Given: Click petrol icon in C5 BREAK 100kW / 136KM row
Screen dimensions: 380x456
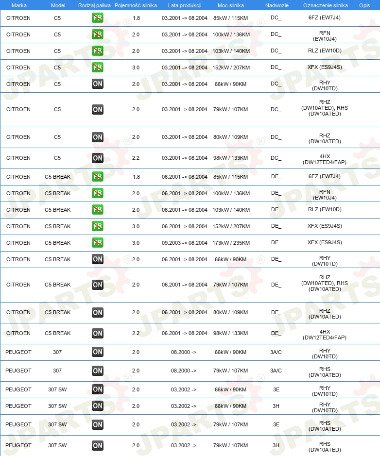Looking at the screenshot, I should (98, 193).
